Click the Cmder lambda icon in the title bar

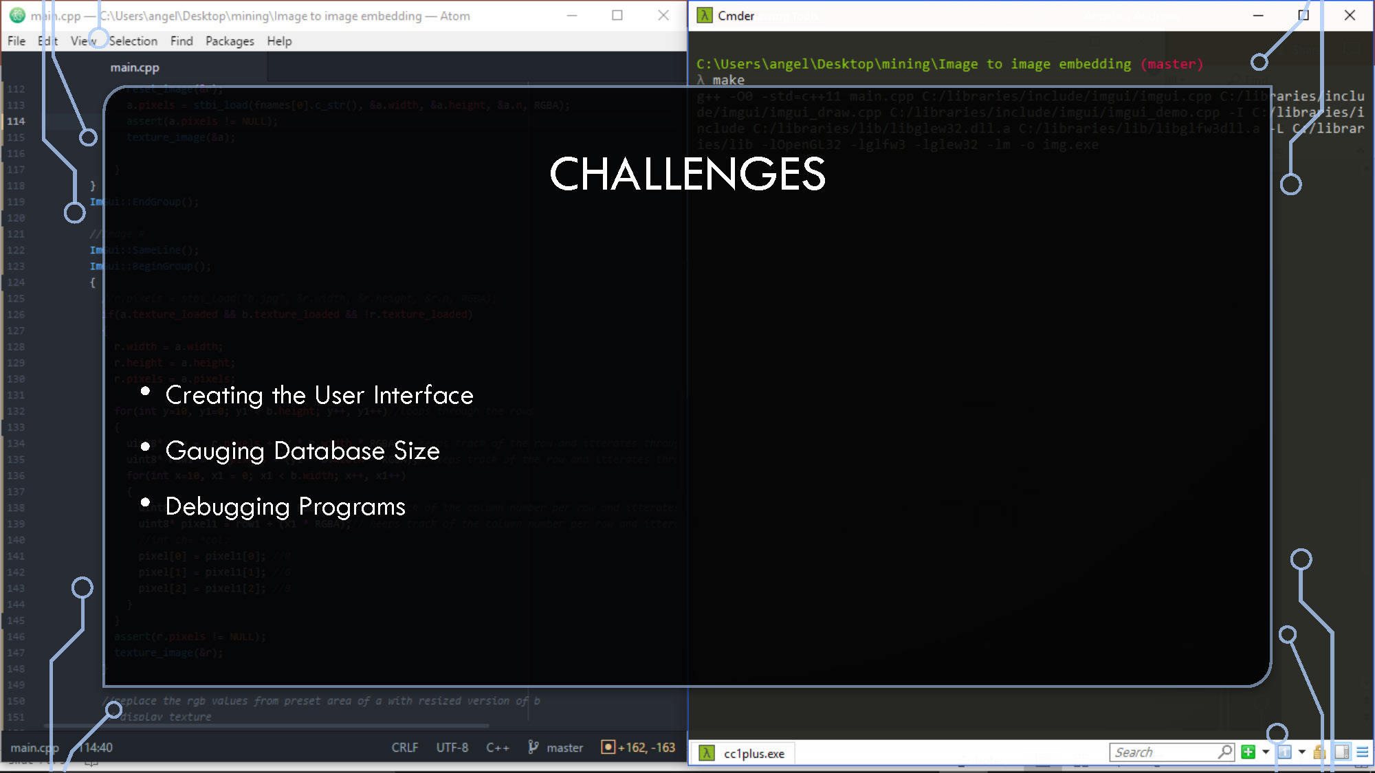click(704, 15)
